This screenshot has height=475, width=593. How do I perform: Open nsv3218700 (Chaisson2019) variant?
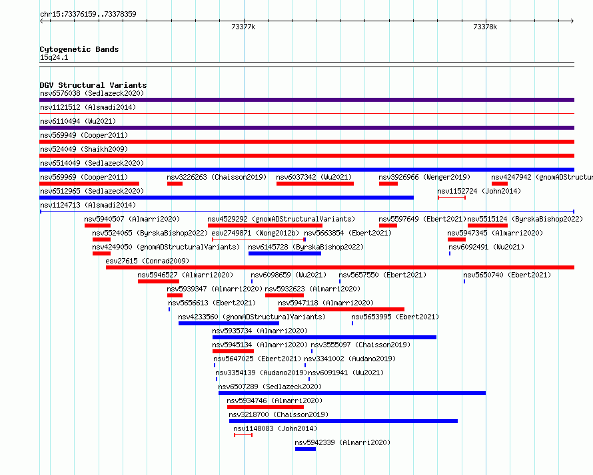pos(279,414)
